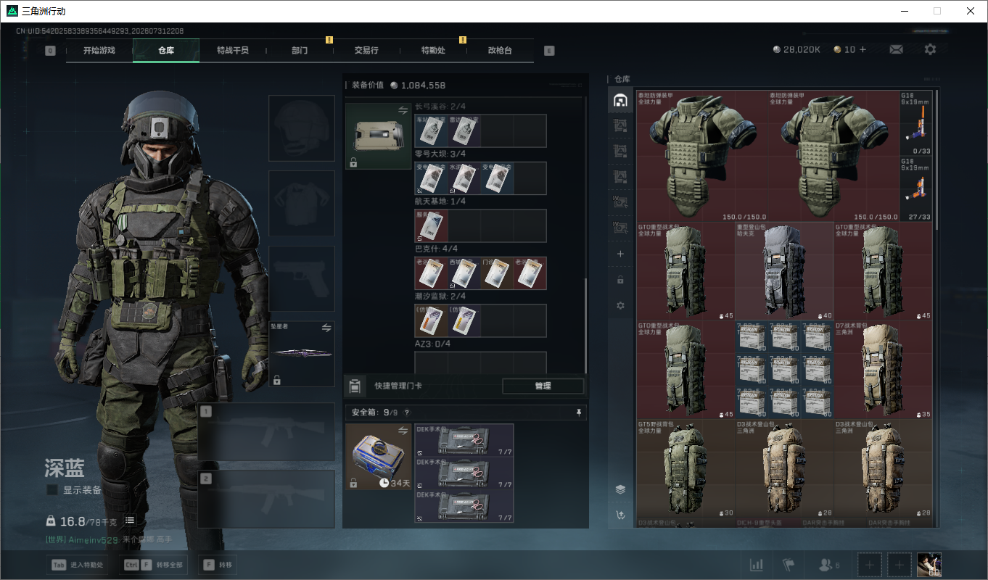Open the 交易行 tab
The height and width of the screenshot is (580, 988).
[x=366, y=51]
